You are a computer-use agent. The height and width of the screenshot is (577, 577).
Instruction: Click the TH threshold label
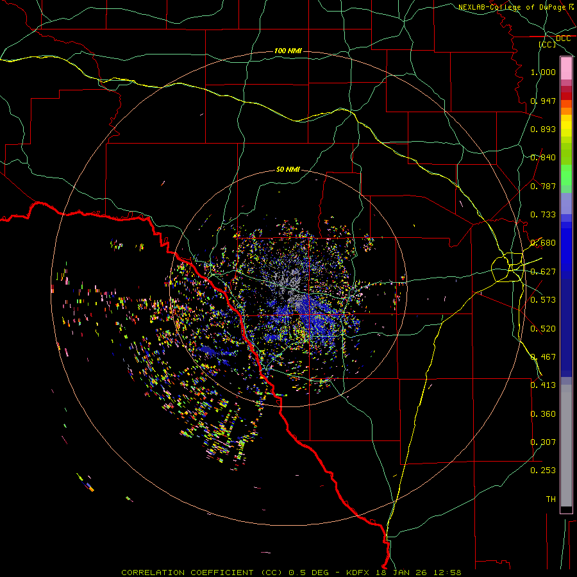551,499
